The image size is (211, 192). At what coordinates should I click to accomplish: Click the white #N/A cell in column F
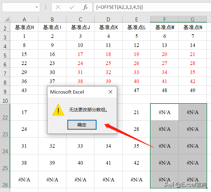165,112
